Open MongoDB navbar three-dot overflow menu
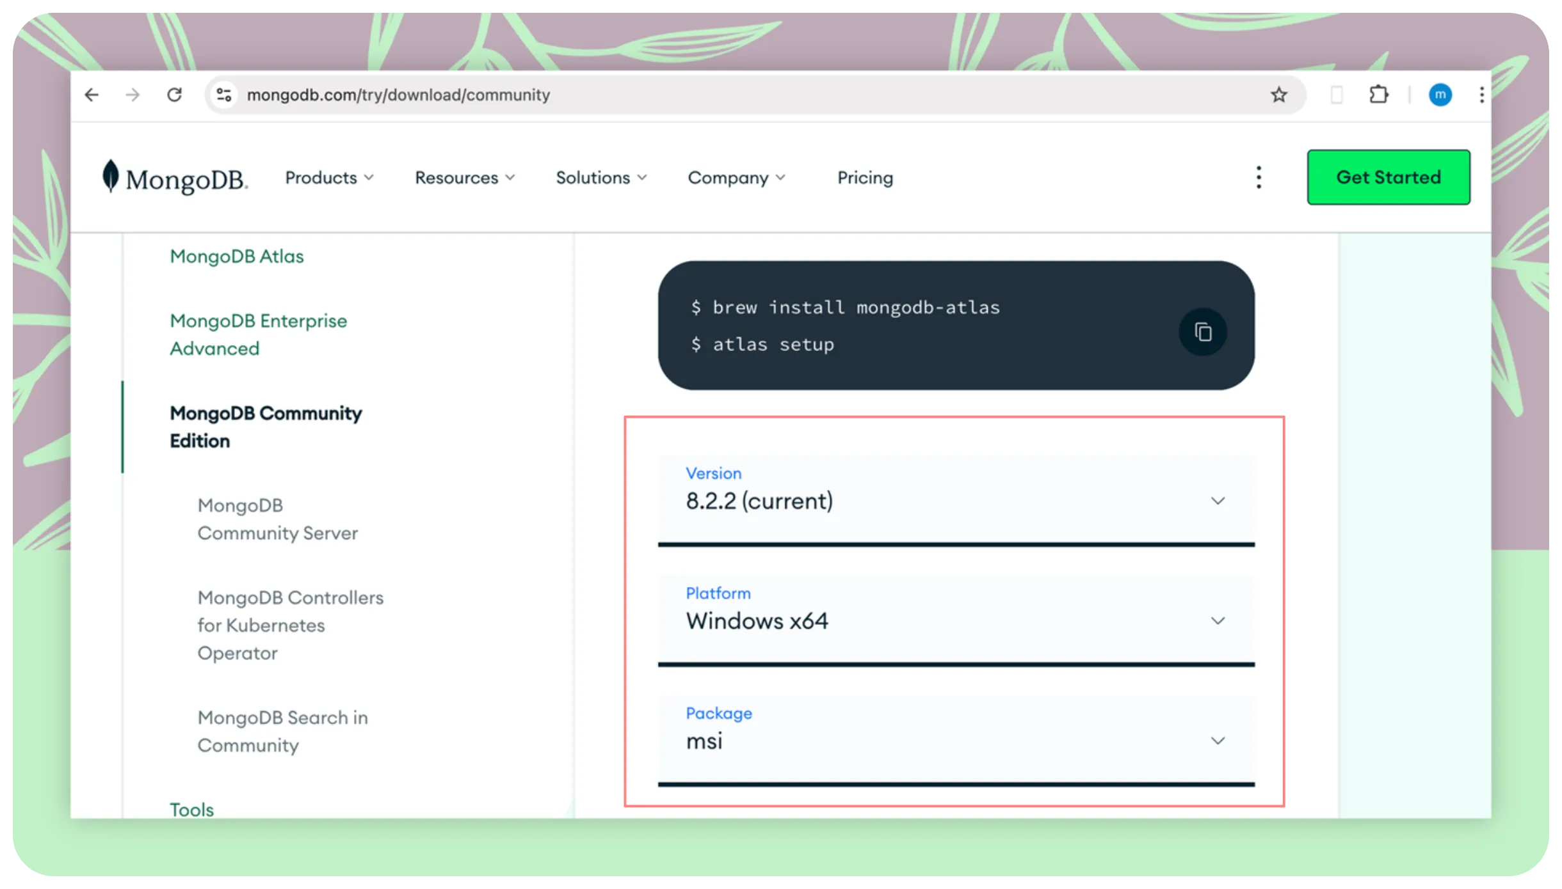The width and height of the screenshot is (1562, 889). [x=1259, y=177]
